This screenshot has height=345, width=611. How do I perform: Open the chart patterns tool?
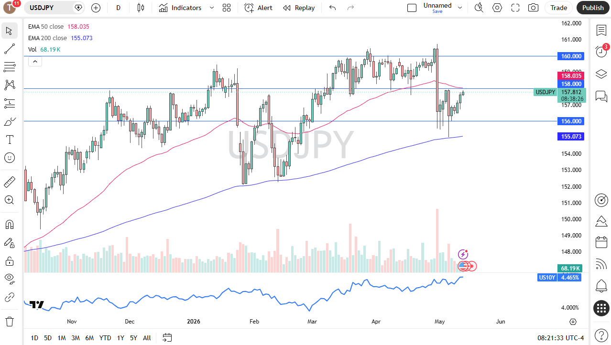[x=10, y=85]
